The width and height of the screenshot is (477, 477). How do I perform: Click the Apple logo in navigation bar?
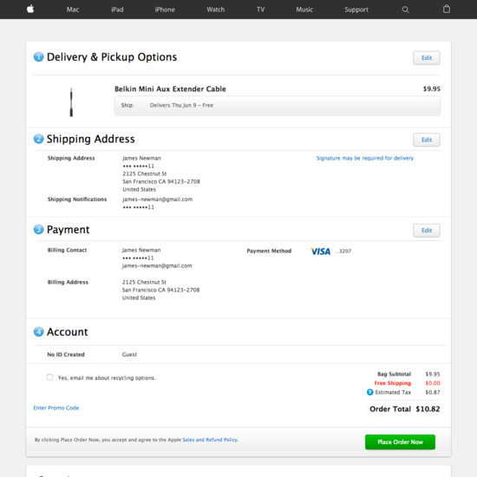point(30,10)
